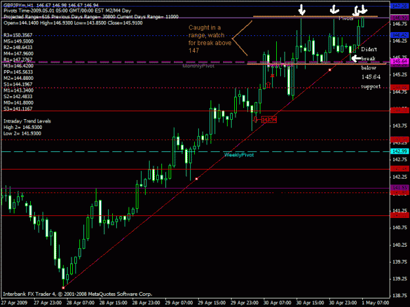
Task: Click the High 2= 146.9300 value
Action: [23, 127]
